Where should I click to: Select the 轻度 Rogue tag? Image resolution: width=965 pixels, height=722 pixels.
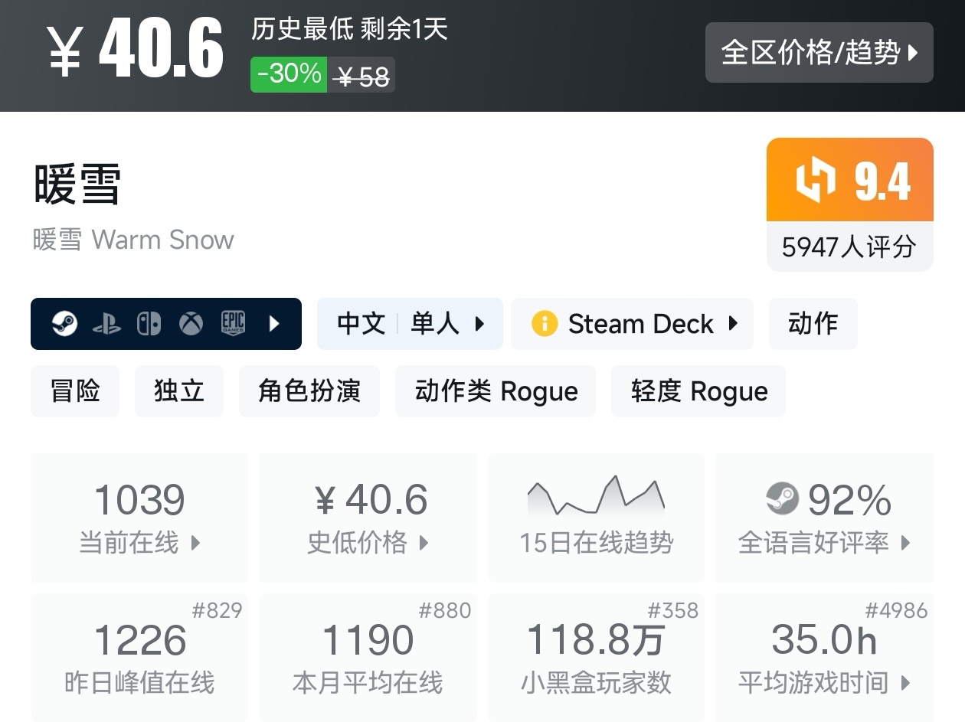pos(698,391)
